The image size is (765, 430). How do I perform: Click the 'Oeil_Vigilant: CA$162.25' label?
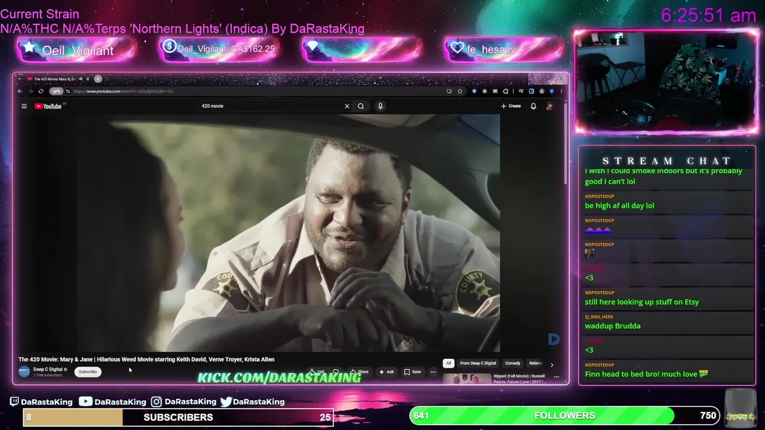[x=226, y=49]
